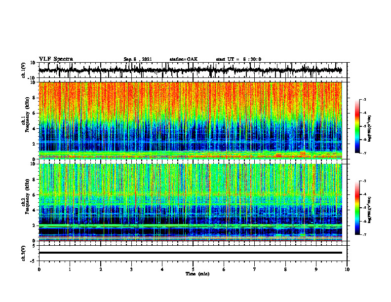Click time axis tick label "3"
Viewport: 391px width, 302px height.
point(131,269)
